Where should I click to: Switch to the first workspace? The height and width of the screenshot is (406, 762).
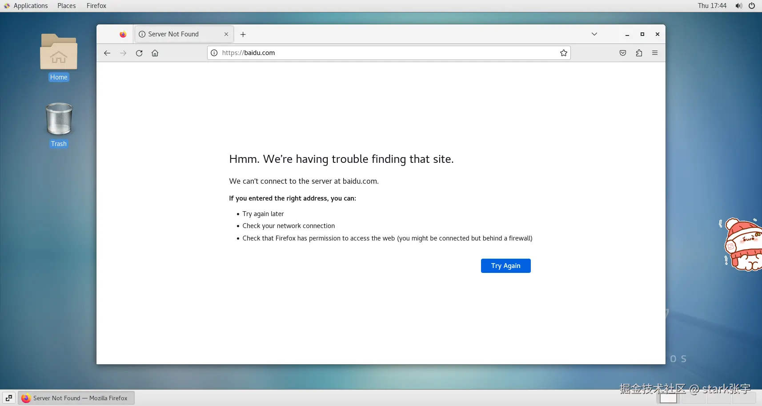668,398
